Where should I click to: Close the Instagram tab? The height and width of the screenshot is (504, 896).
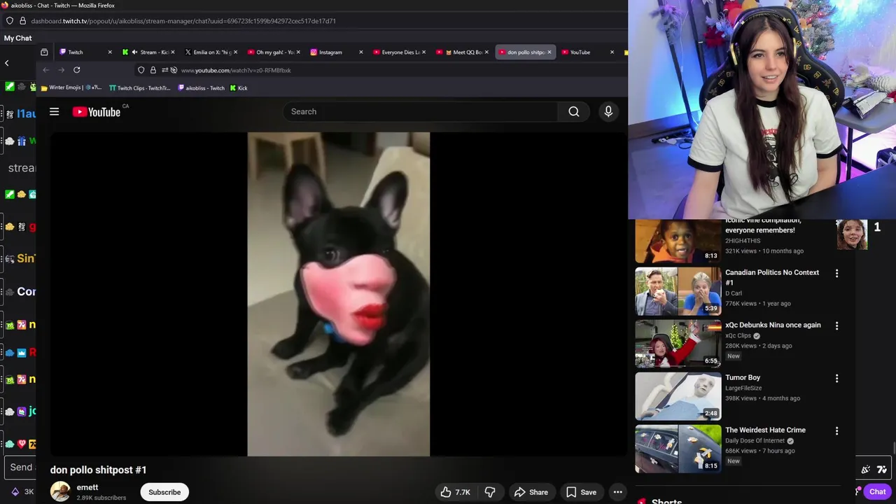[360, 52]
